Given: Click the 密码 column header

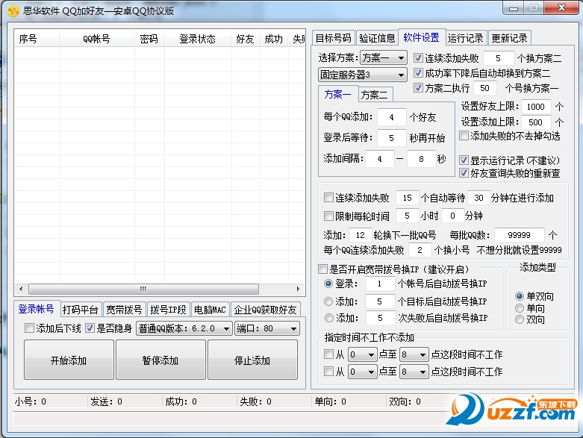Looking at the screenshot, I should [149, 39].
